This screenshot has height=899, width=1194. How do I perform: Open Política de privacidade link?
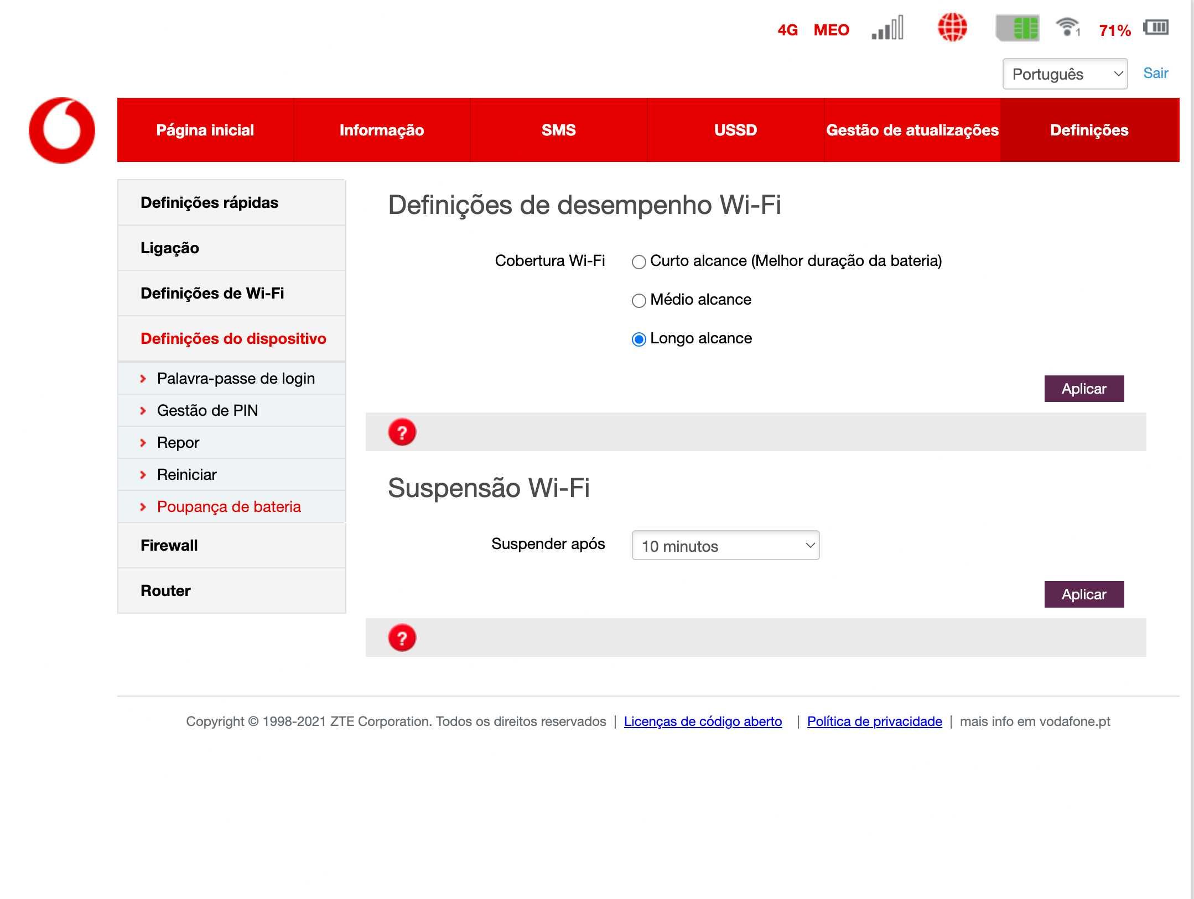[874, 722]
